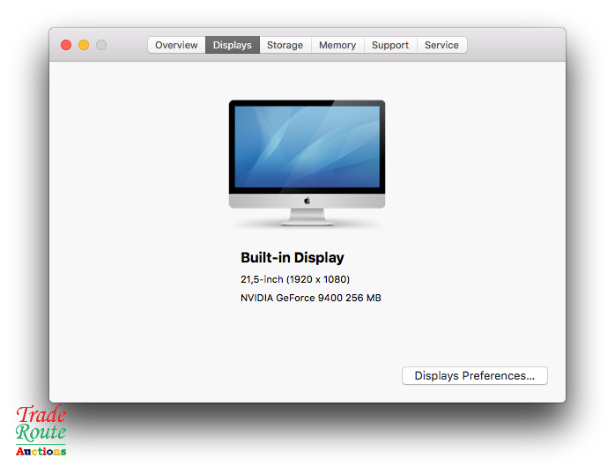Click the NVIDIA GeForce 9400 256 MB label
Image resolution: width=615 pixels, height=473 pixels.
point(310,298)
